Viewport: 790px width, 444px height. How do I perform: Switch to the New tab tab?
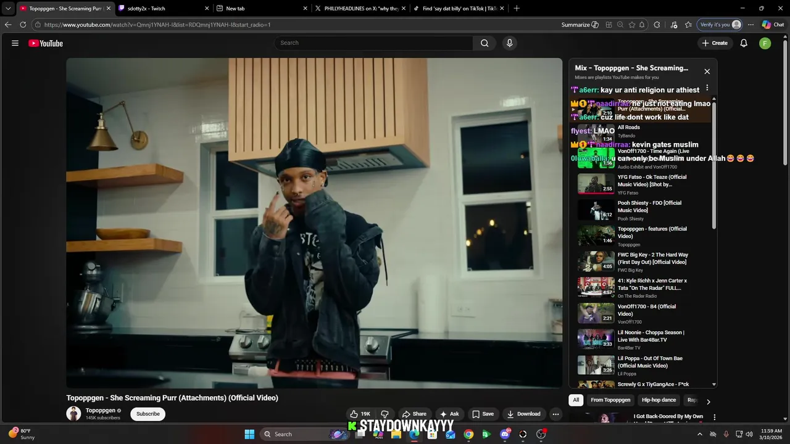pos(262,9)
